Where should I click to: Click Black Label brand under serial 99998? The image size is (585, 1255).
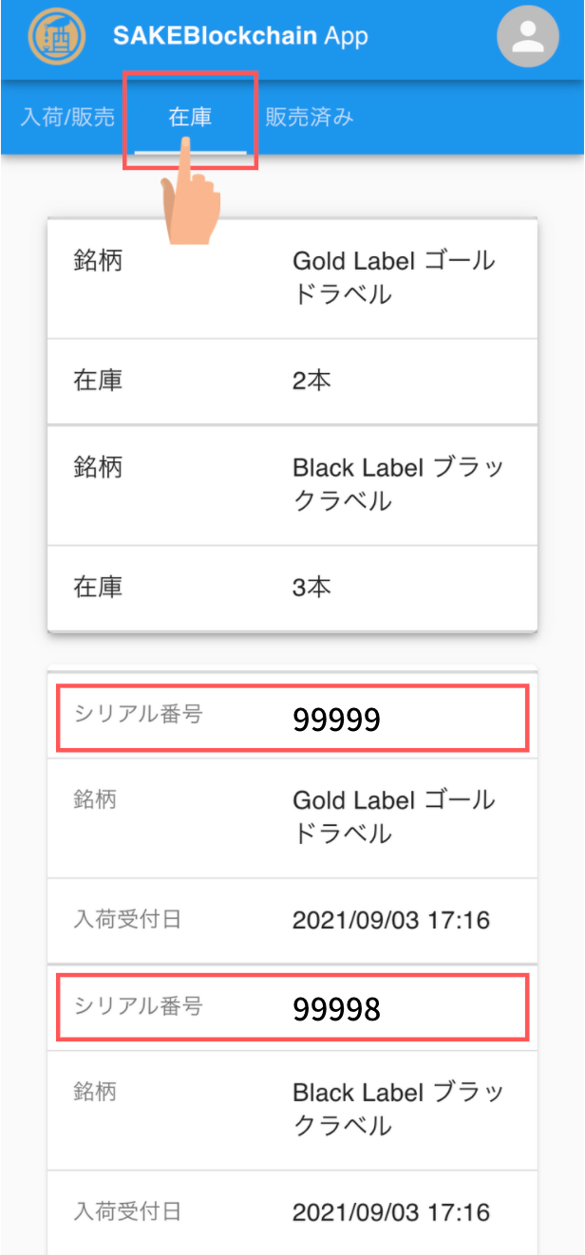(292, 1109)
